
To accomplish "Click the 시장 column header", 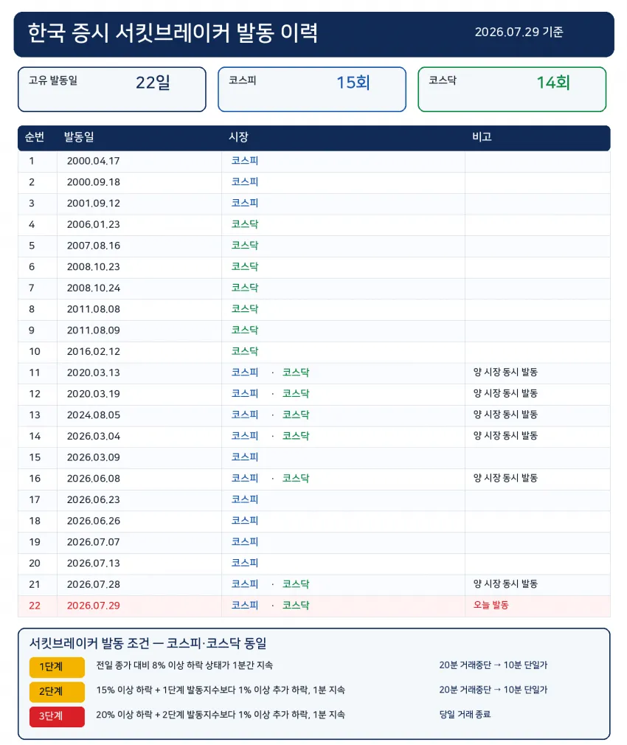I will click(x=238, y=137).
